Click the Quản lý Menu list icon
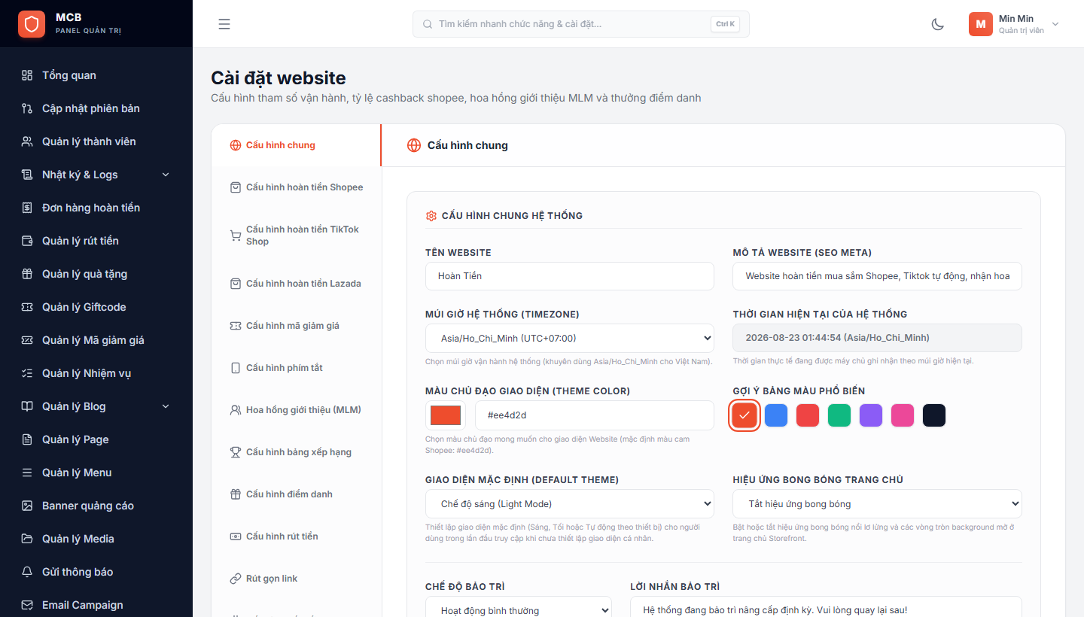 coord(27,473)
